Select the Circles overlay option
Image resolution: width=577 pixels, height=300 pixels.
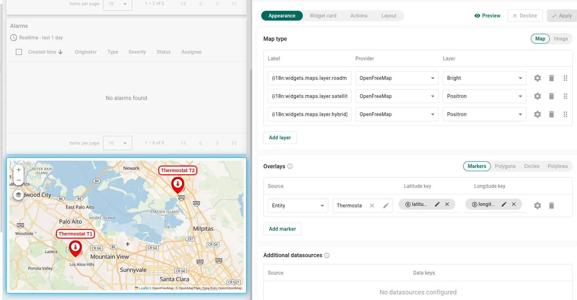click(532, 166)
